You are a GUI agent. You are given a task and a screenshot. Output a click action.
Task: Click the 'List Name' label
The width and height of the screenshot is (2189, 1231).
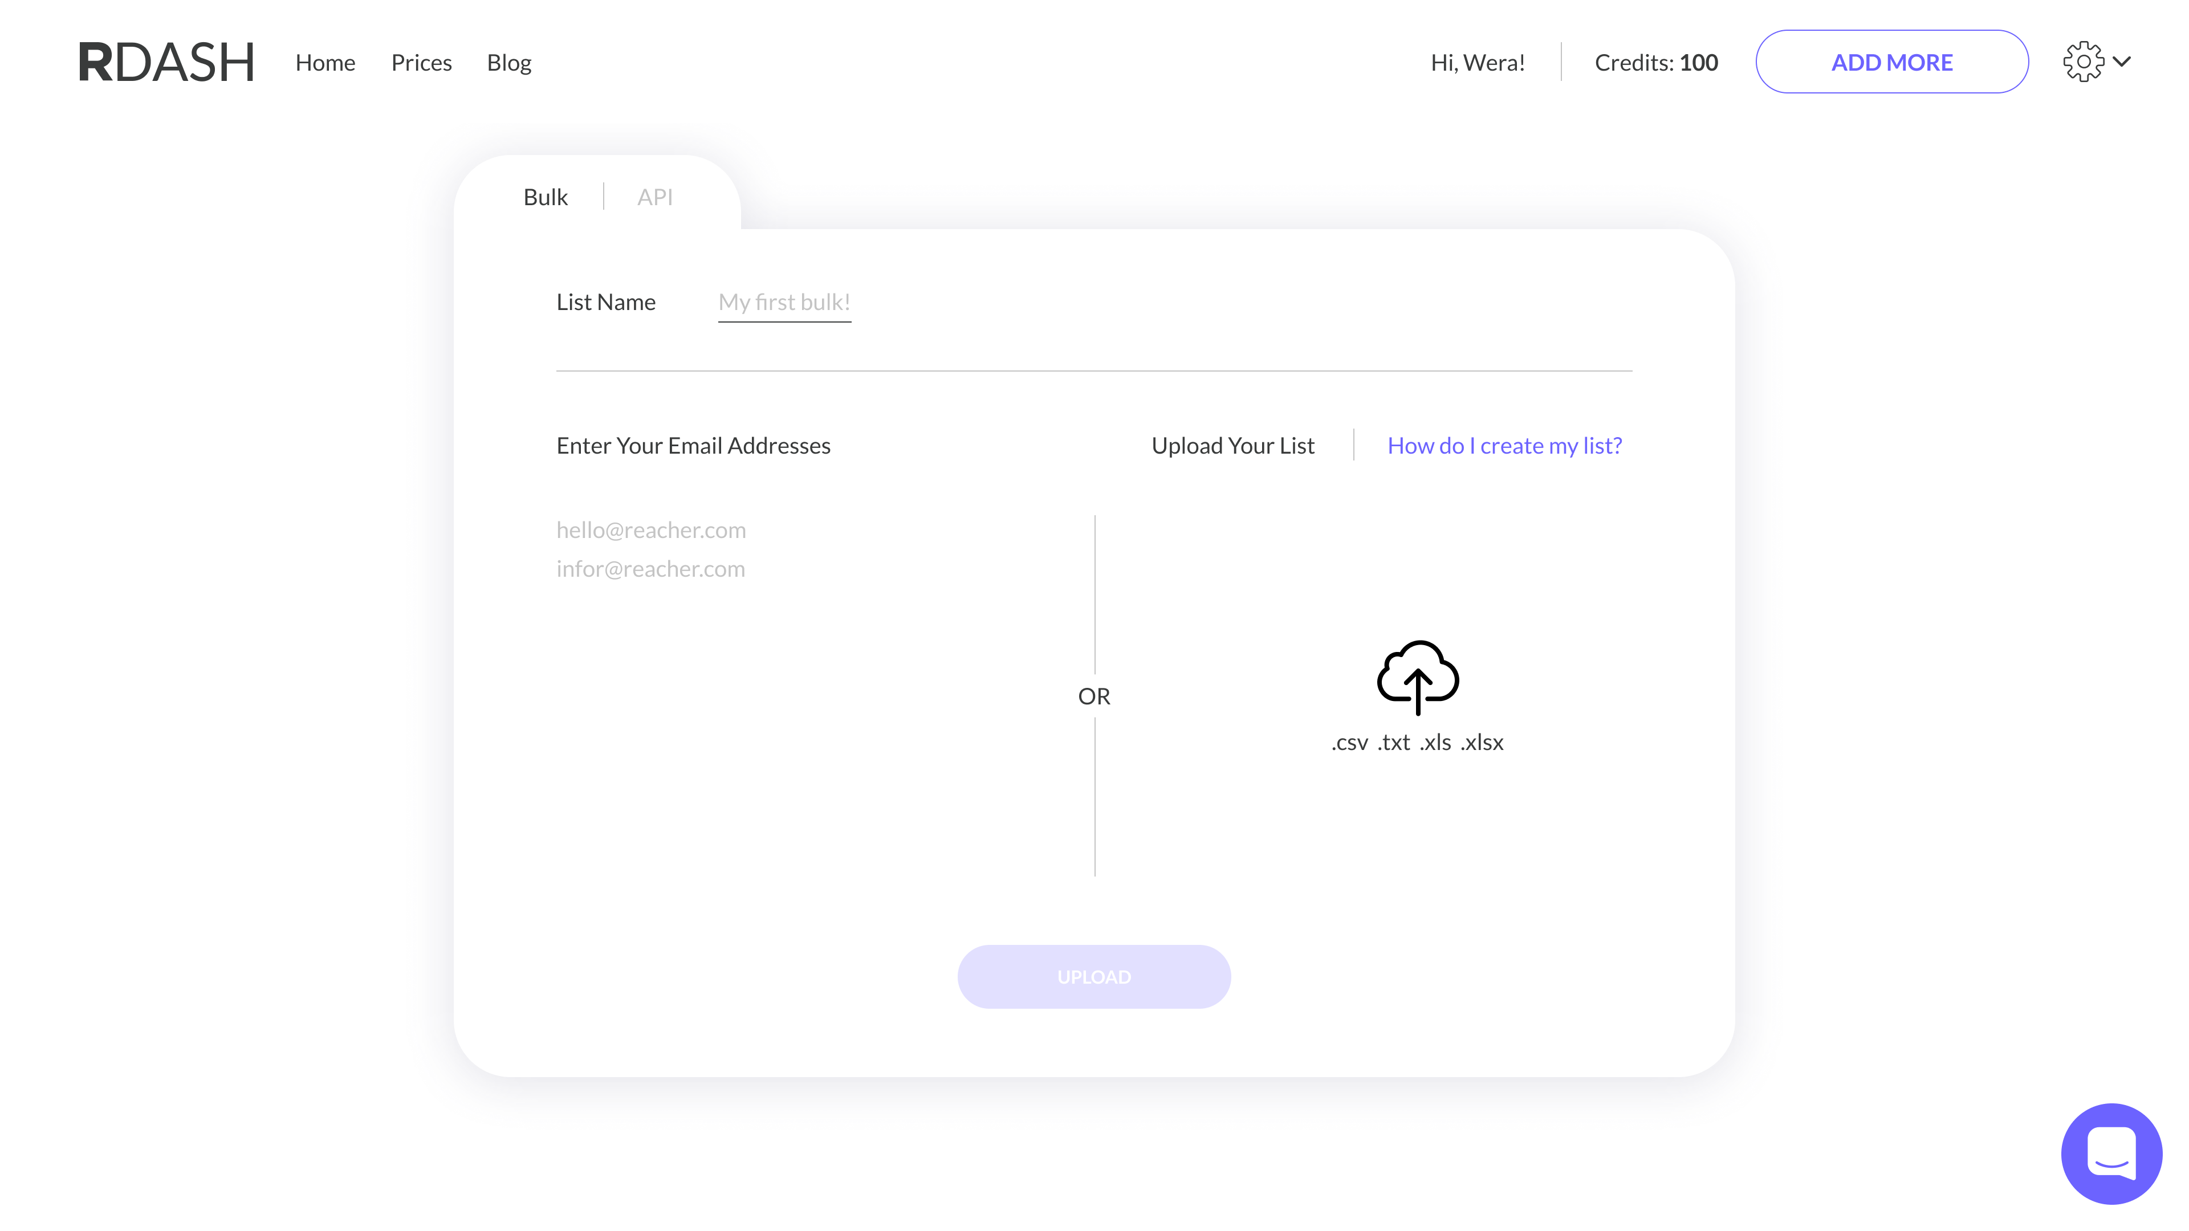coord(606,303)
